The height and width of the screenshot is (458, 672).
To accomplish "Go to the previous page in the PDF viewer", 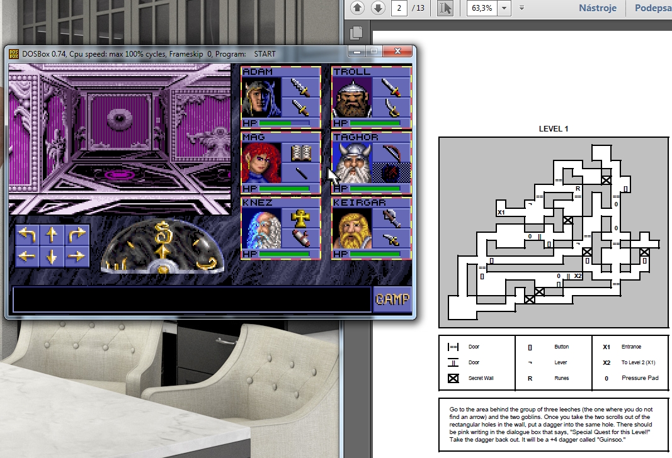I will [x=357, y=8].
